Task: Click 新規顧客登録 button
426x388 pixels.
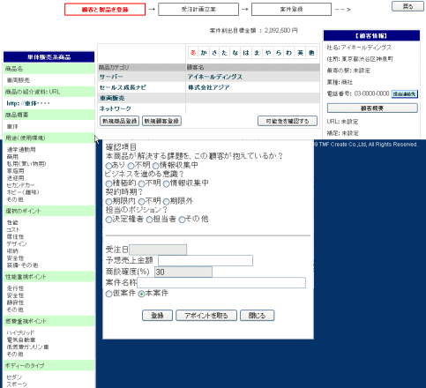Action: 161,121
